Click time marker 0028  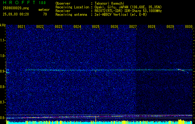[152, 27]
